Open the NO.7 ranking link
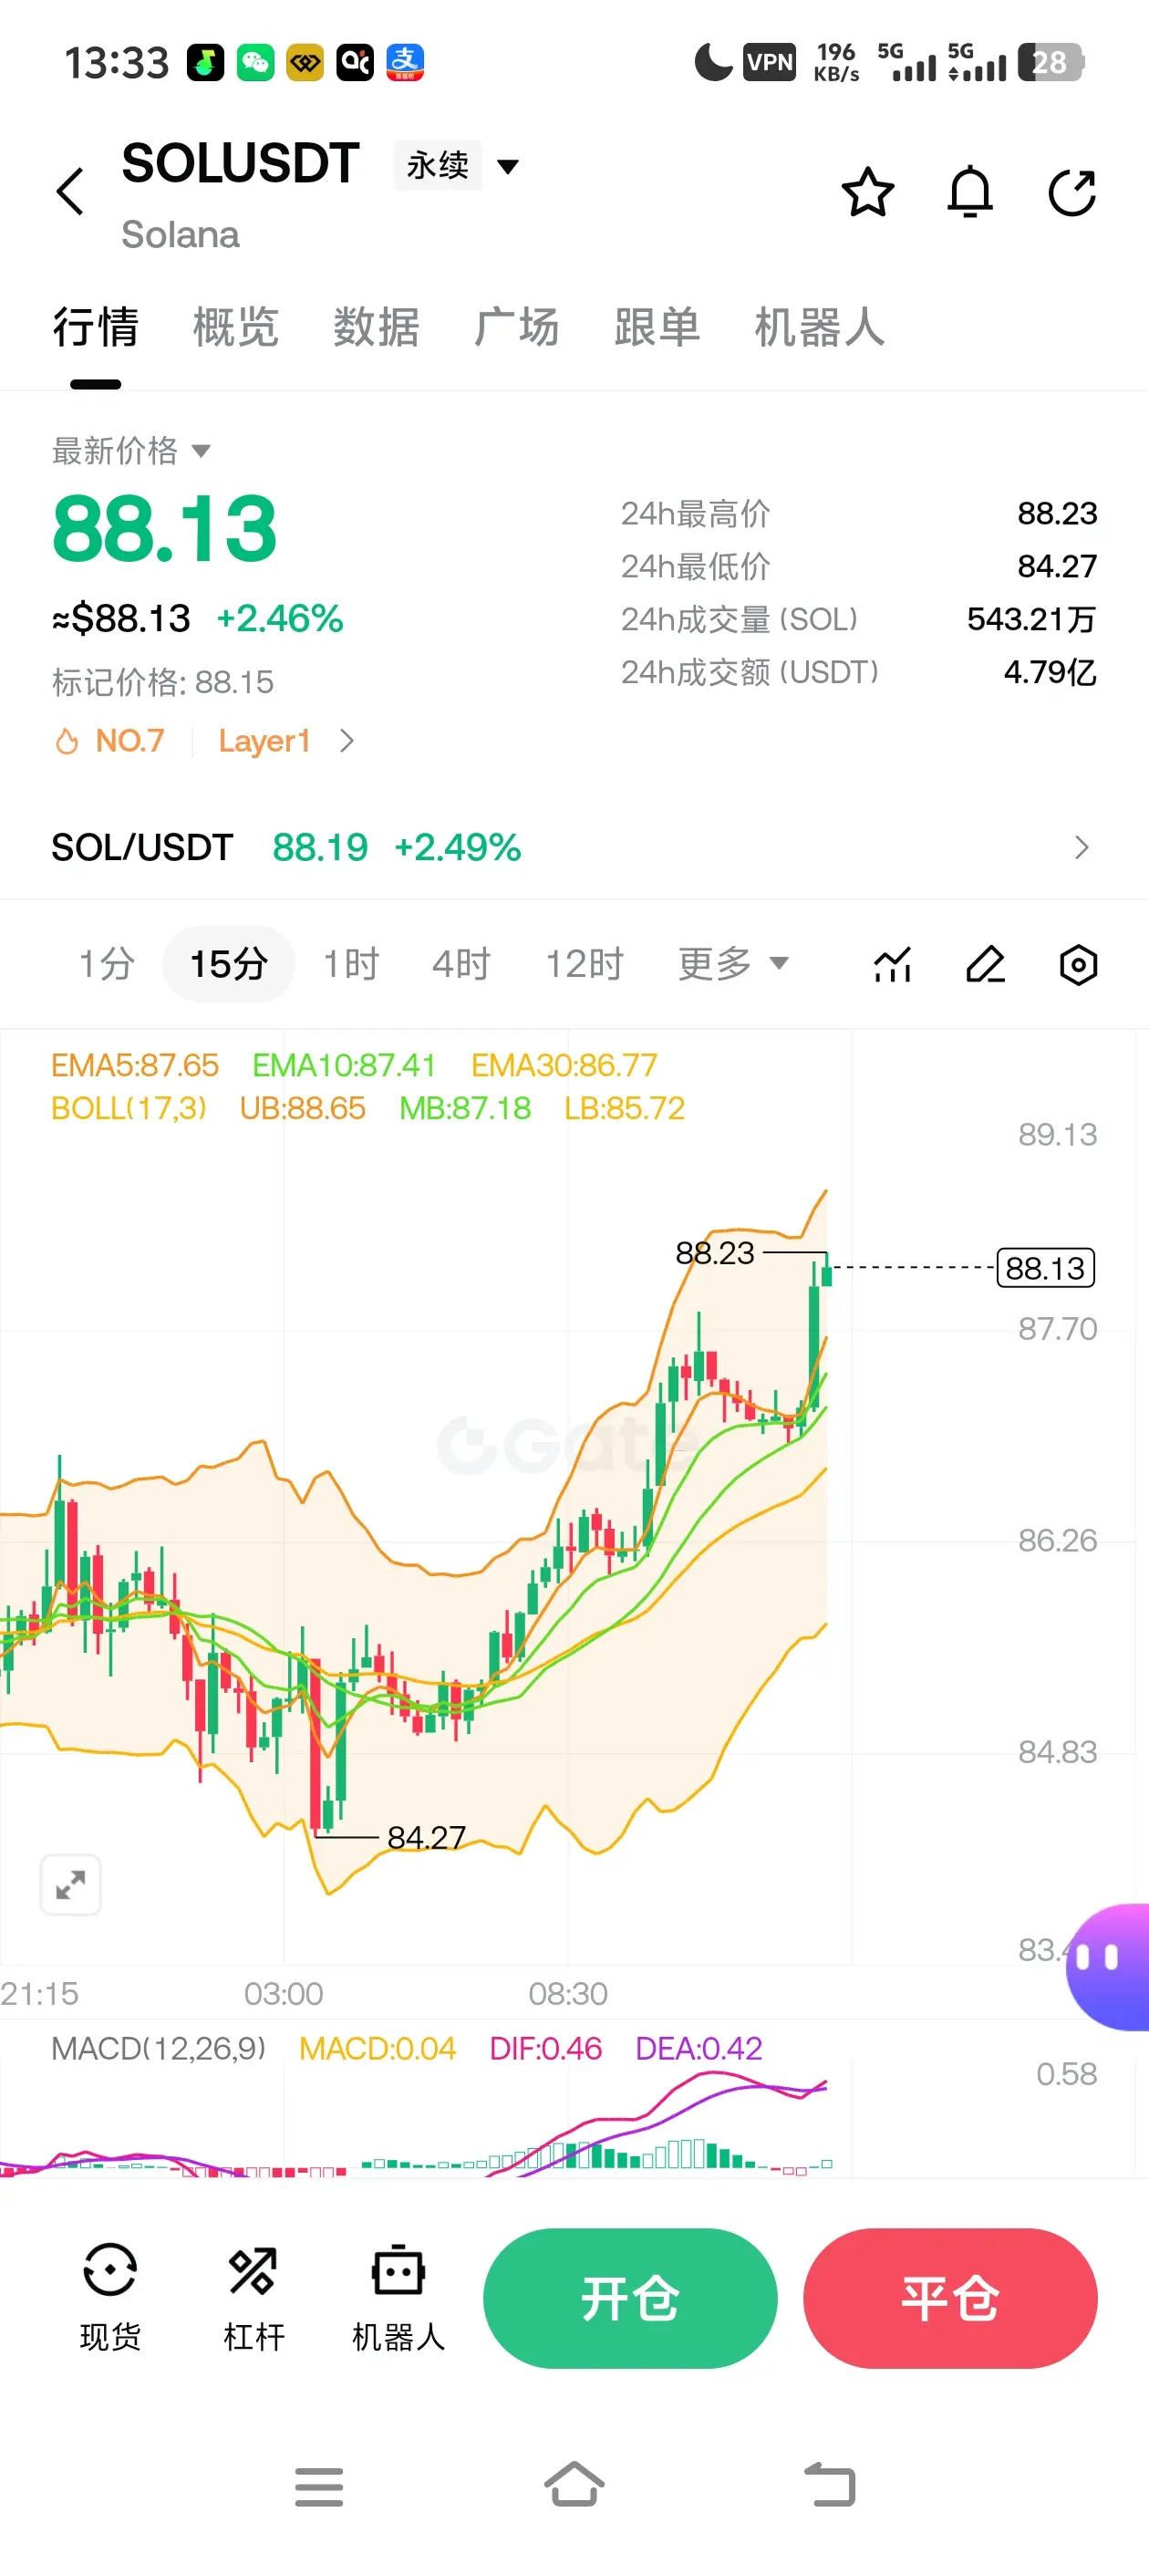Viewport: 1149px width, 2554px height. pyautogui.click(x=129, y=741)
